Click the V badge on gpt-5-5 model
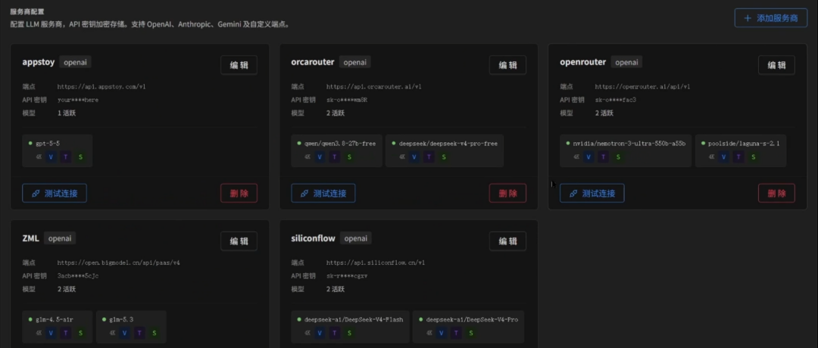 tap(52, 157)
